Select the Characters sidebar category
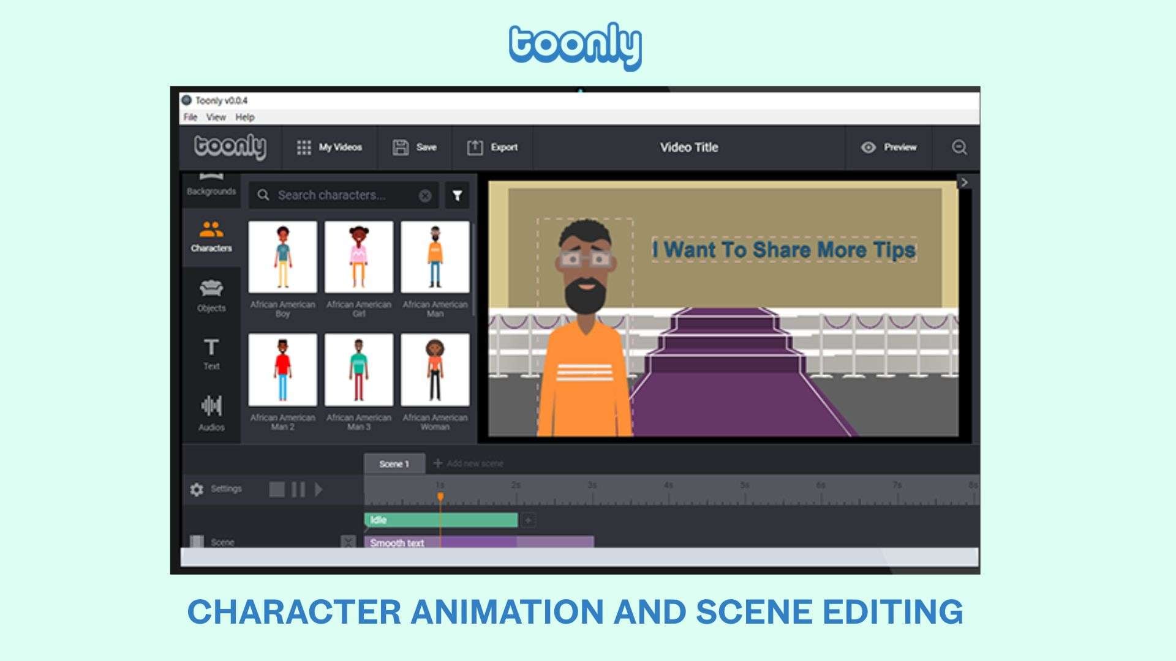This screenshot has width=1176, height=661. point(211,237)
